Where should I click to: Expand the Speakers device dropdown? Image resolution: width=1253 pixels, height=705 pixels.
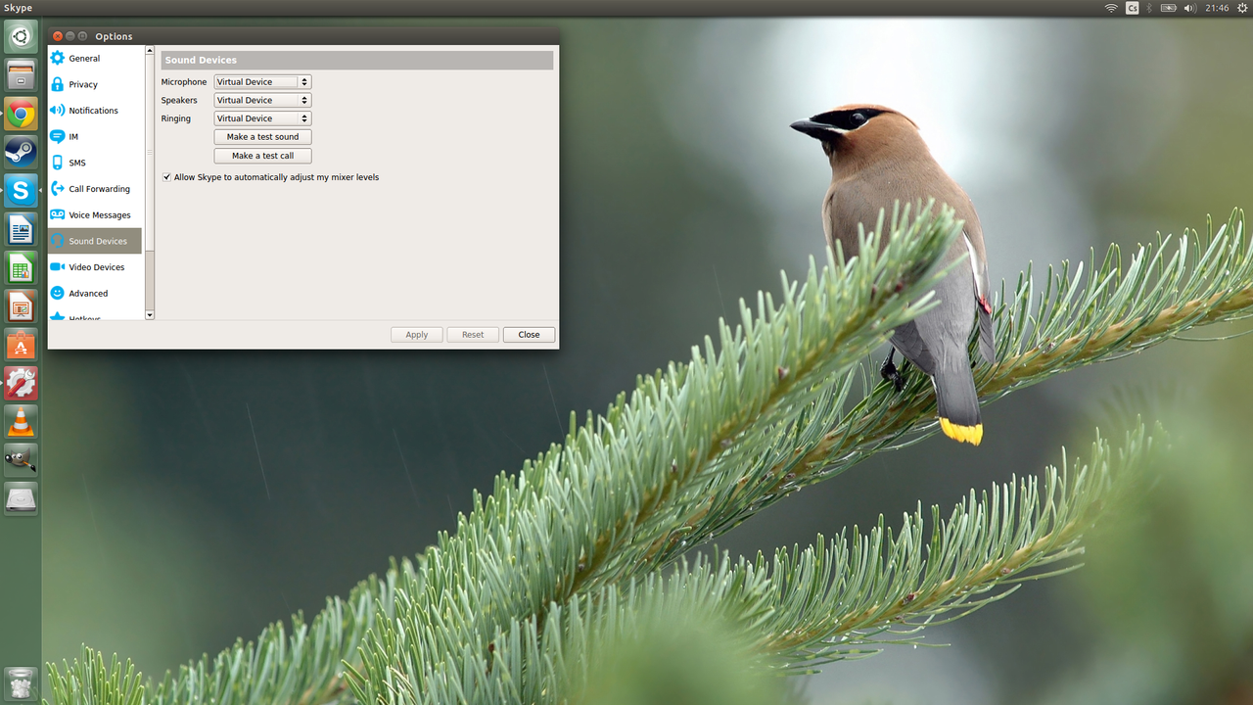[262, 100]
